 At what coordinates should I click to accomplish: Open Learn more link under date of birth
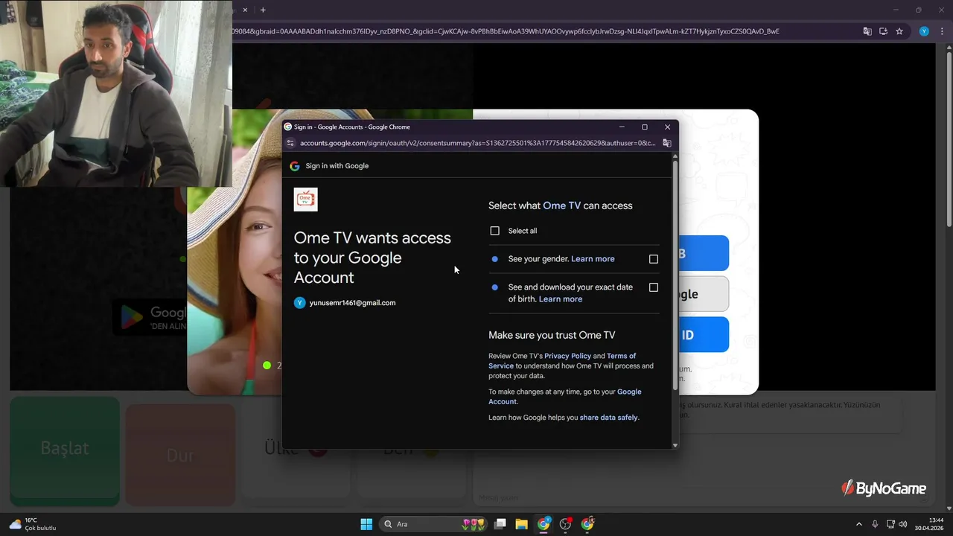point(561,299)
